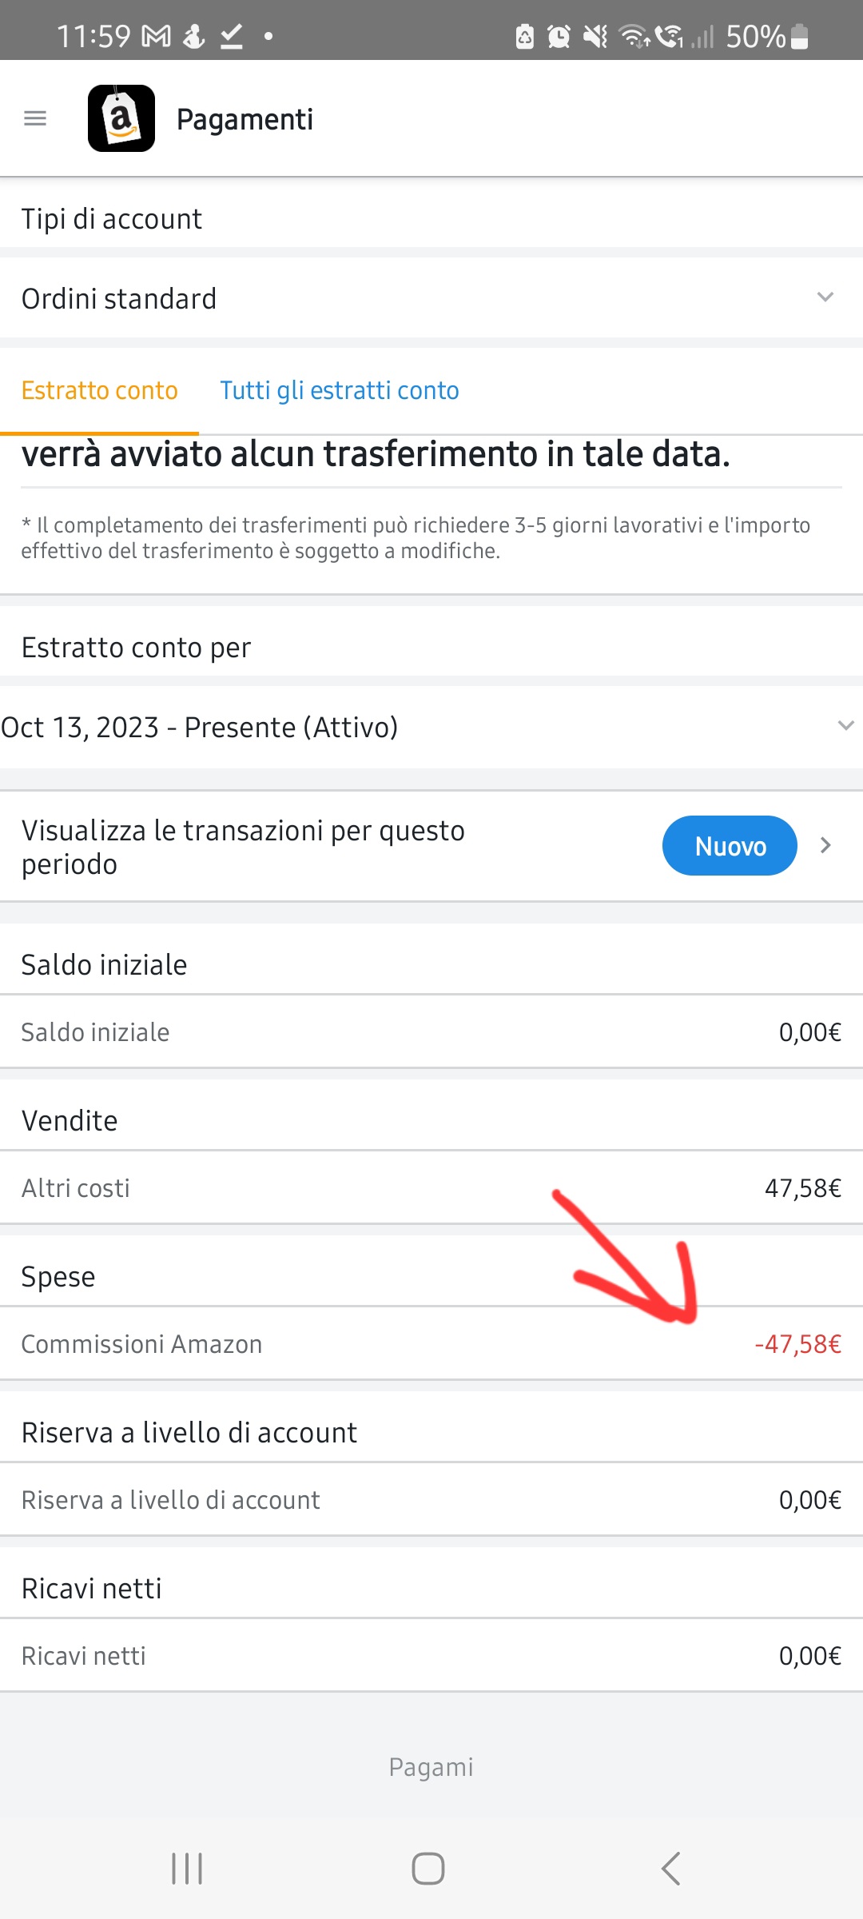Tap the alarm clock status icon
Image resolution: width=863 pixels, height=1919 pixels.
[x=559, y=36]
